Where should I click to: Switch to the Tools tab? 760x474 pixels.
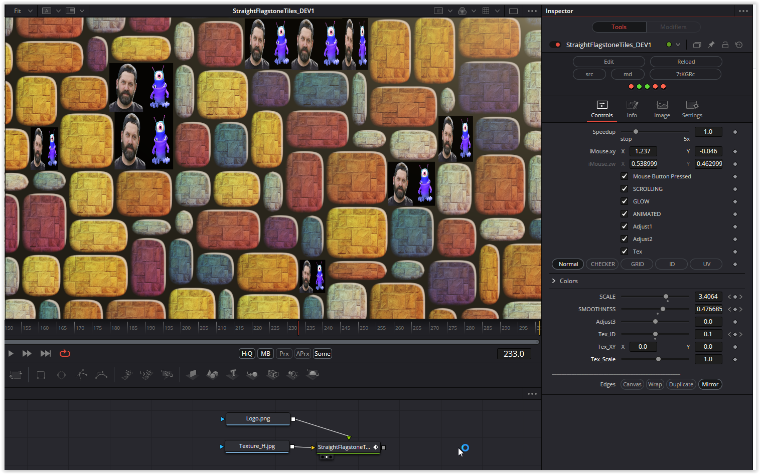coord(619,27)
